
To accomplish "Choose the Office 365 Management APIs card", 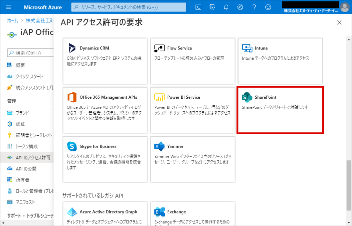I will tap(105, 110).
